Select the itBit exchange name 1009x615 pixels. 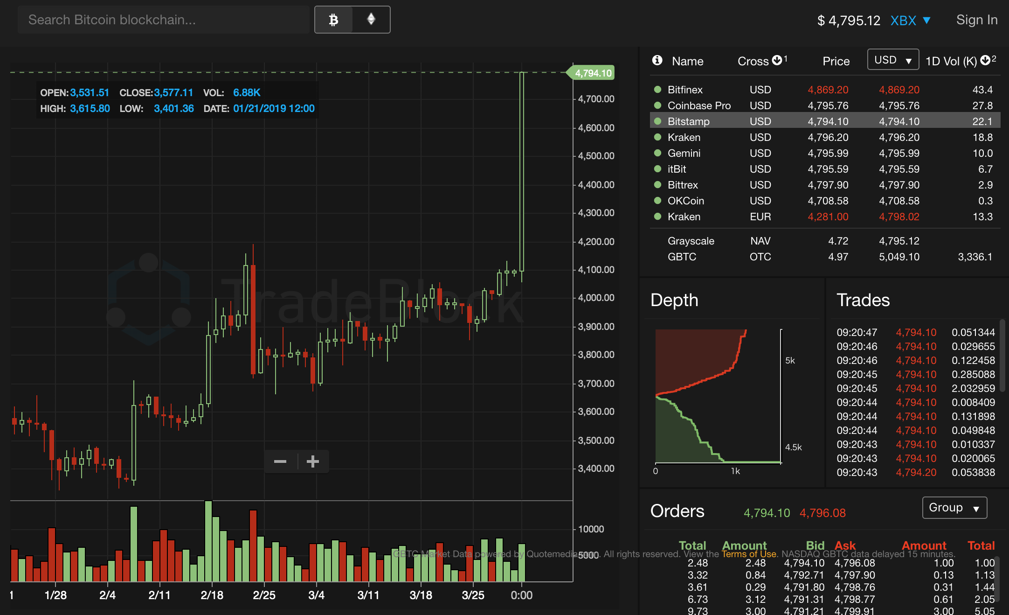coord(677,169)
